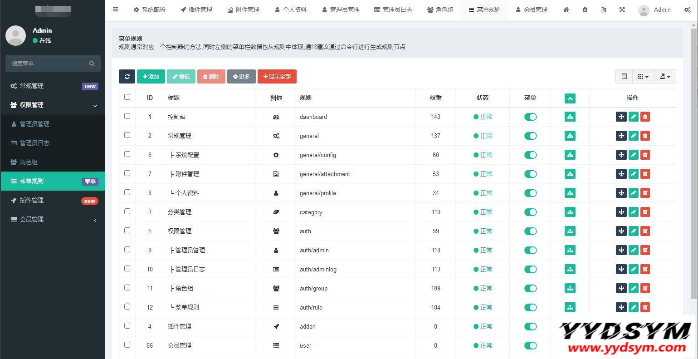Screen dimensions: 698x359
Task: Check the select-all checkbox in table header
Action: click(127, 97)
